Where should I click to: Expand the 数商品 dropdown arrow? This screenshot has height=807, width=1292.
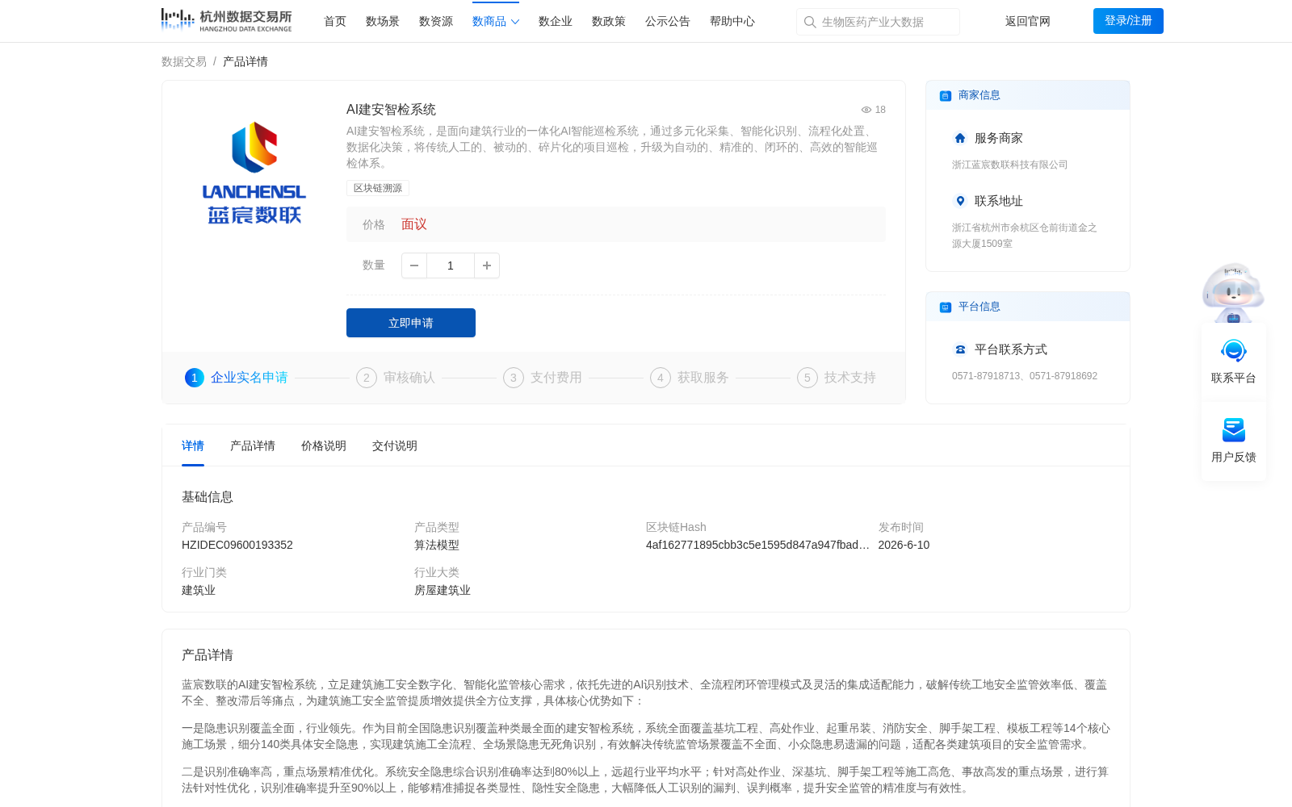tap(515, 22)
